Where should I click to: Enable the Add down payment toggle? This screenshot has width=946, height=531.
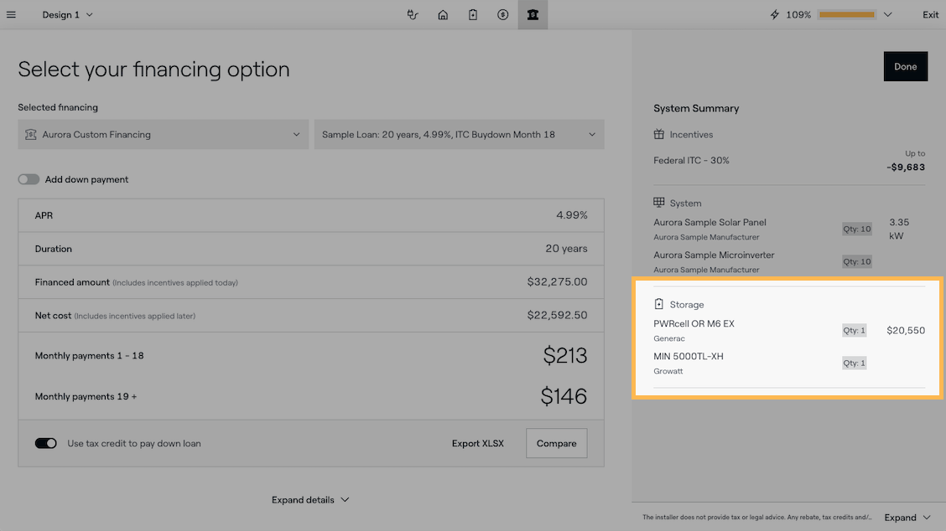(29, 179)
